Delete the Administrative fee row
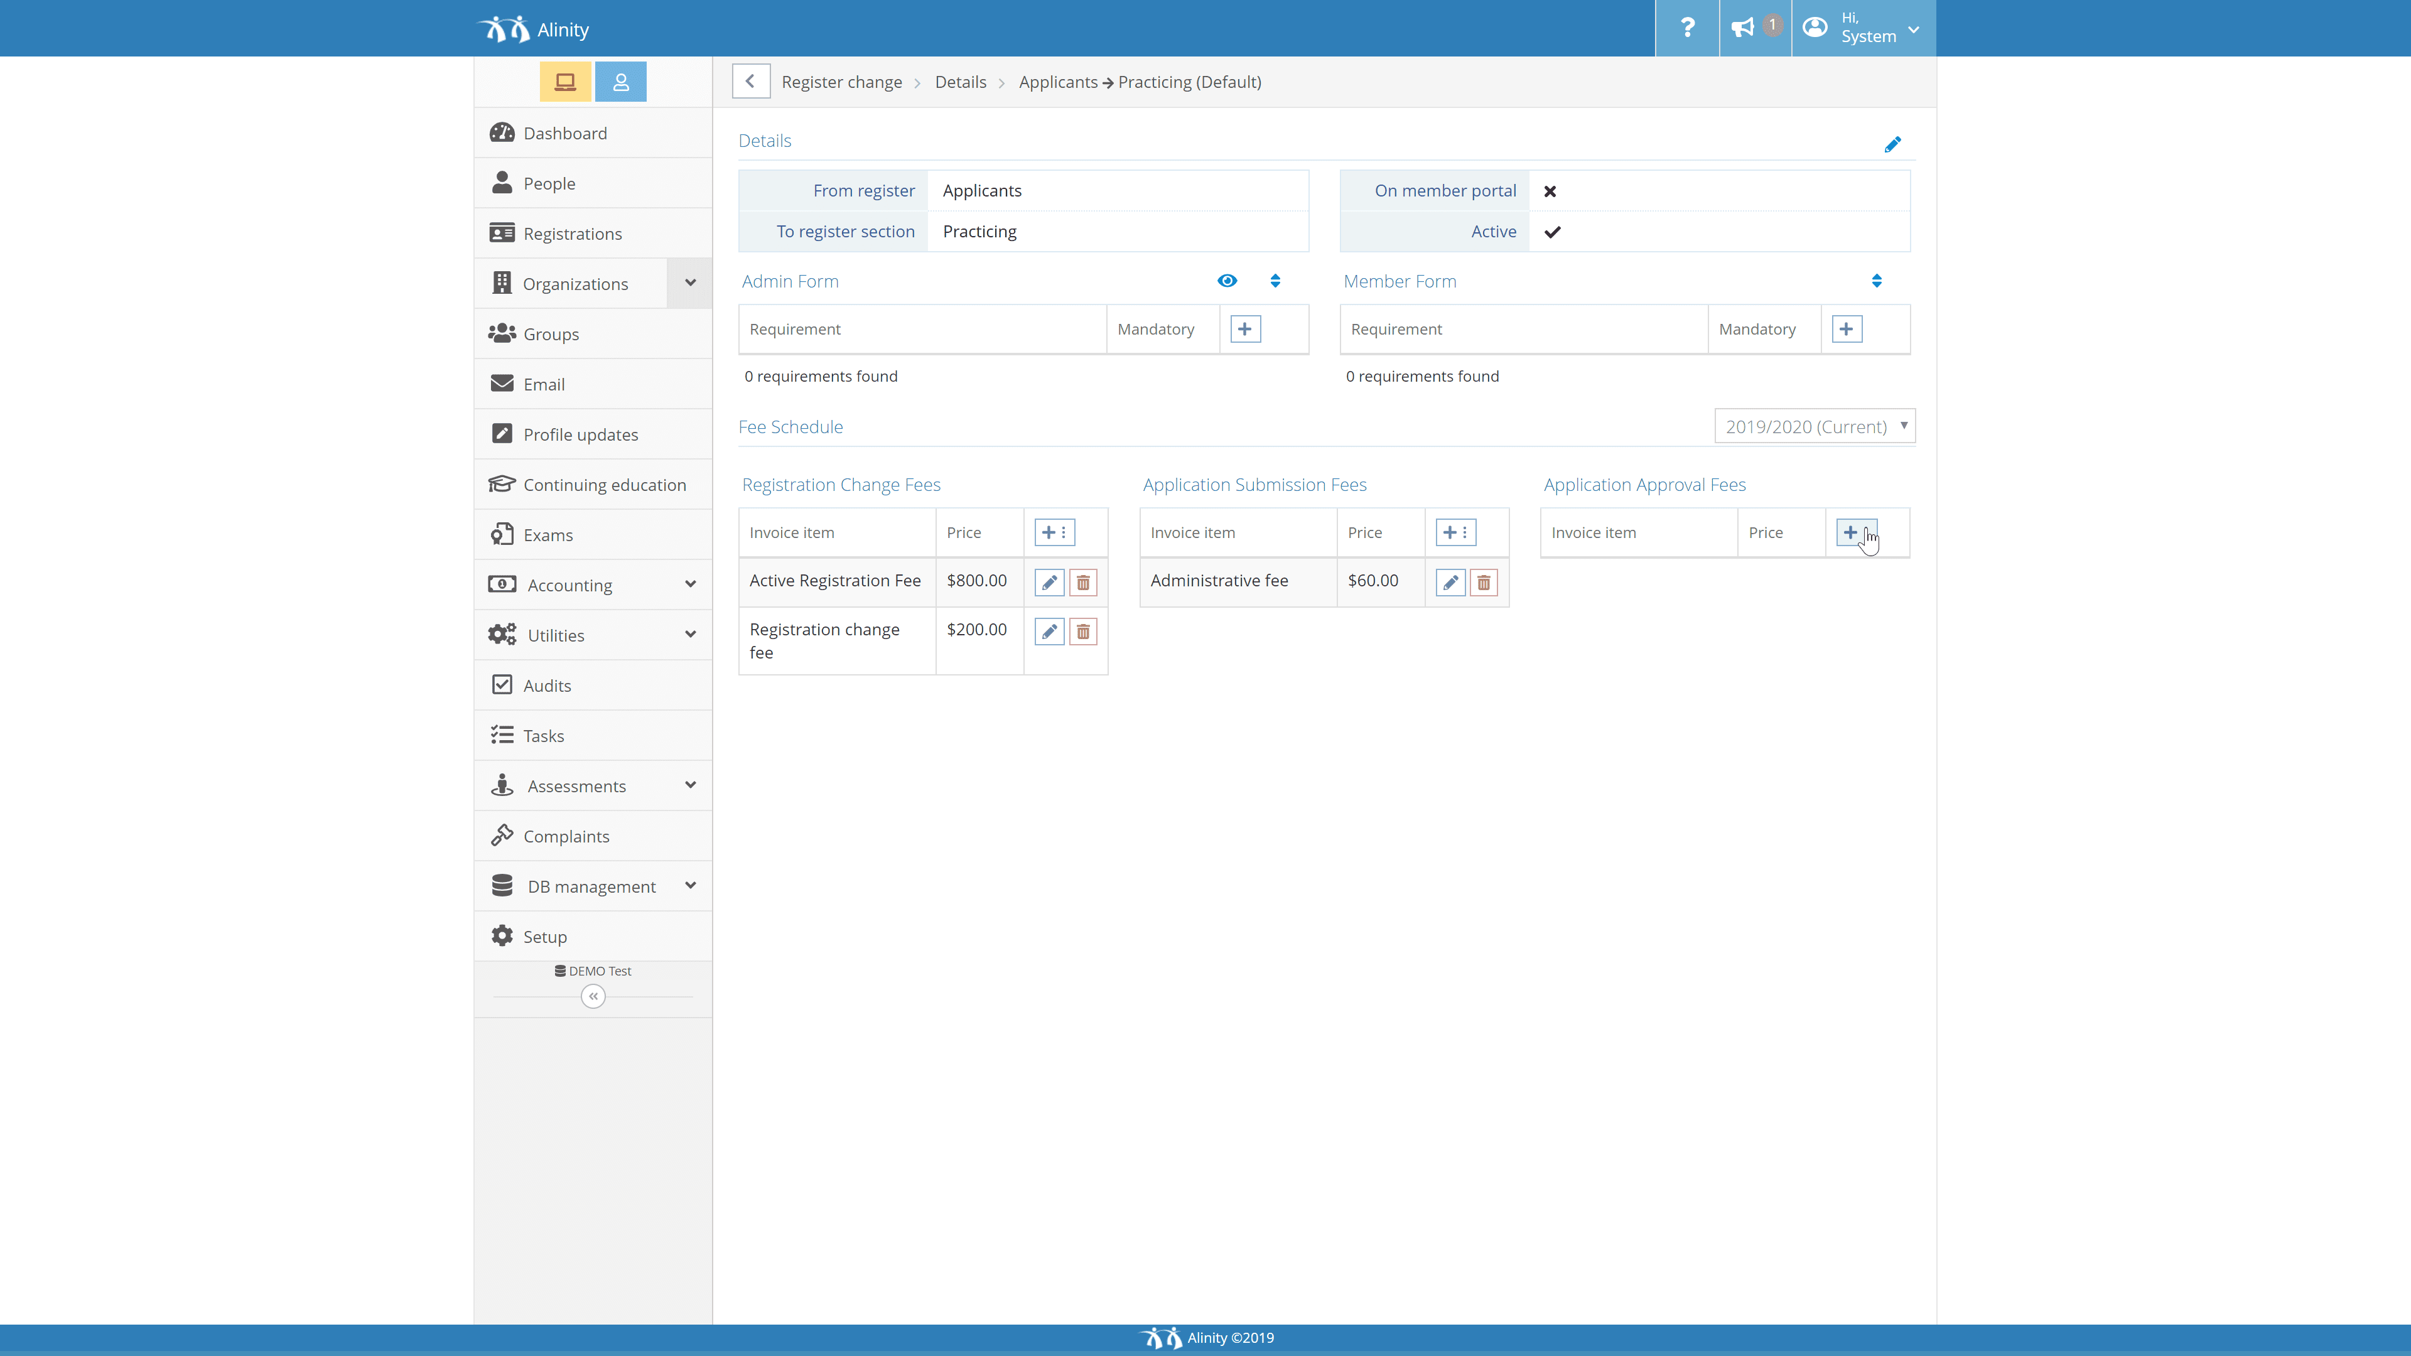2411x1356 pixels. pos(1484,582)
